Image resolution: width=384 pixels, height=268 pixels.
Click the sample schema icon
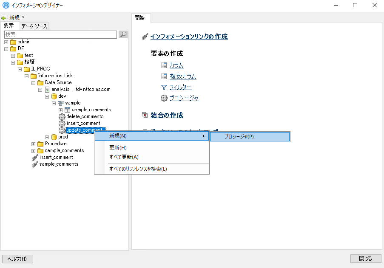pos(61,103)
